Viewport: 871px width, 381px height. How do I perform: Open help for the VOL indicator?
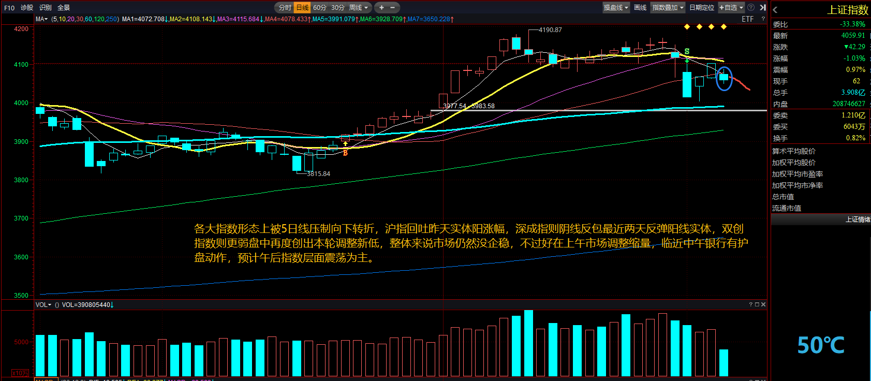coord(751,304)
